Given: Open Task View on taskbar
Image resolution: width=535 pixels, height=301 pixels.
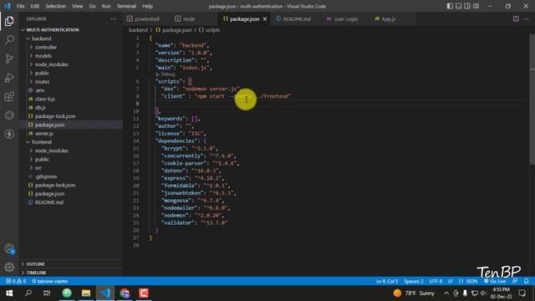Looking at the screenshot, I should pyautogui.click(x=47, y=293).
